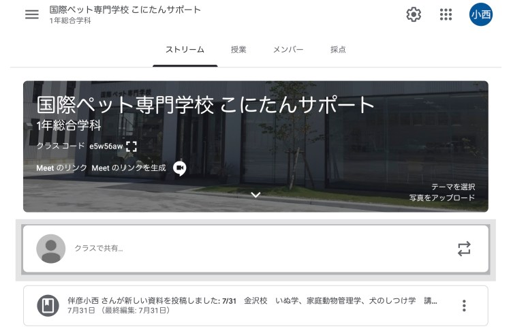The height and width of the screenshot is (329, 511).
Task: Expand class details with banner chevron
Action: click(255, 195)
